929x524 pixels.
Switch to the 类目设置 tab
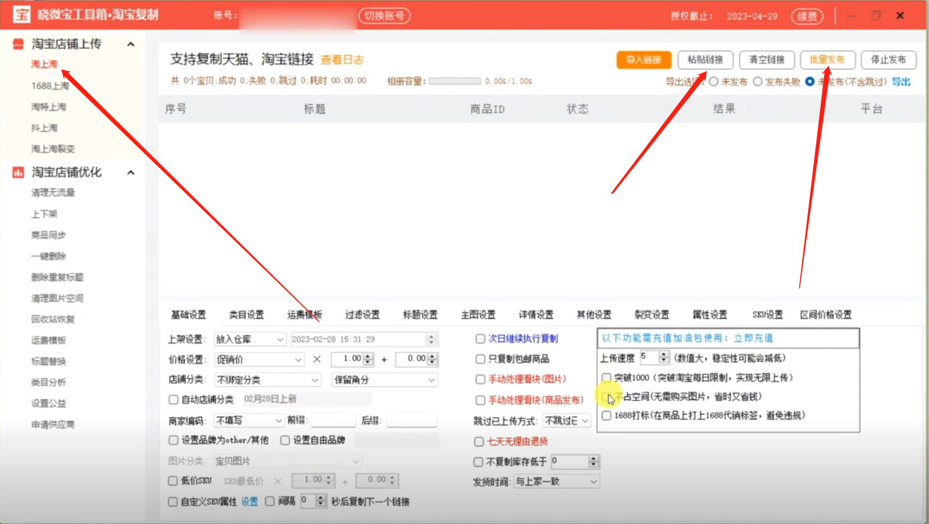pyautogui.click(x=246, y=315)
